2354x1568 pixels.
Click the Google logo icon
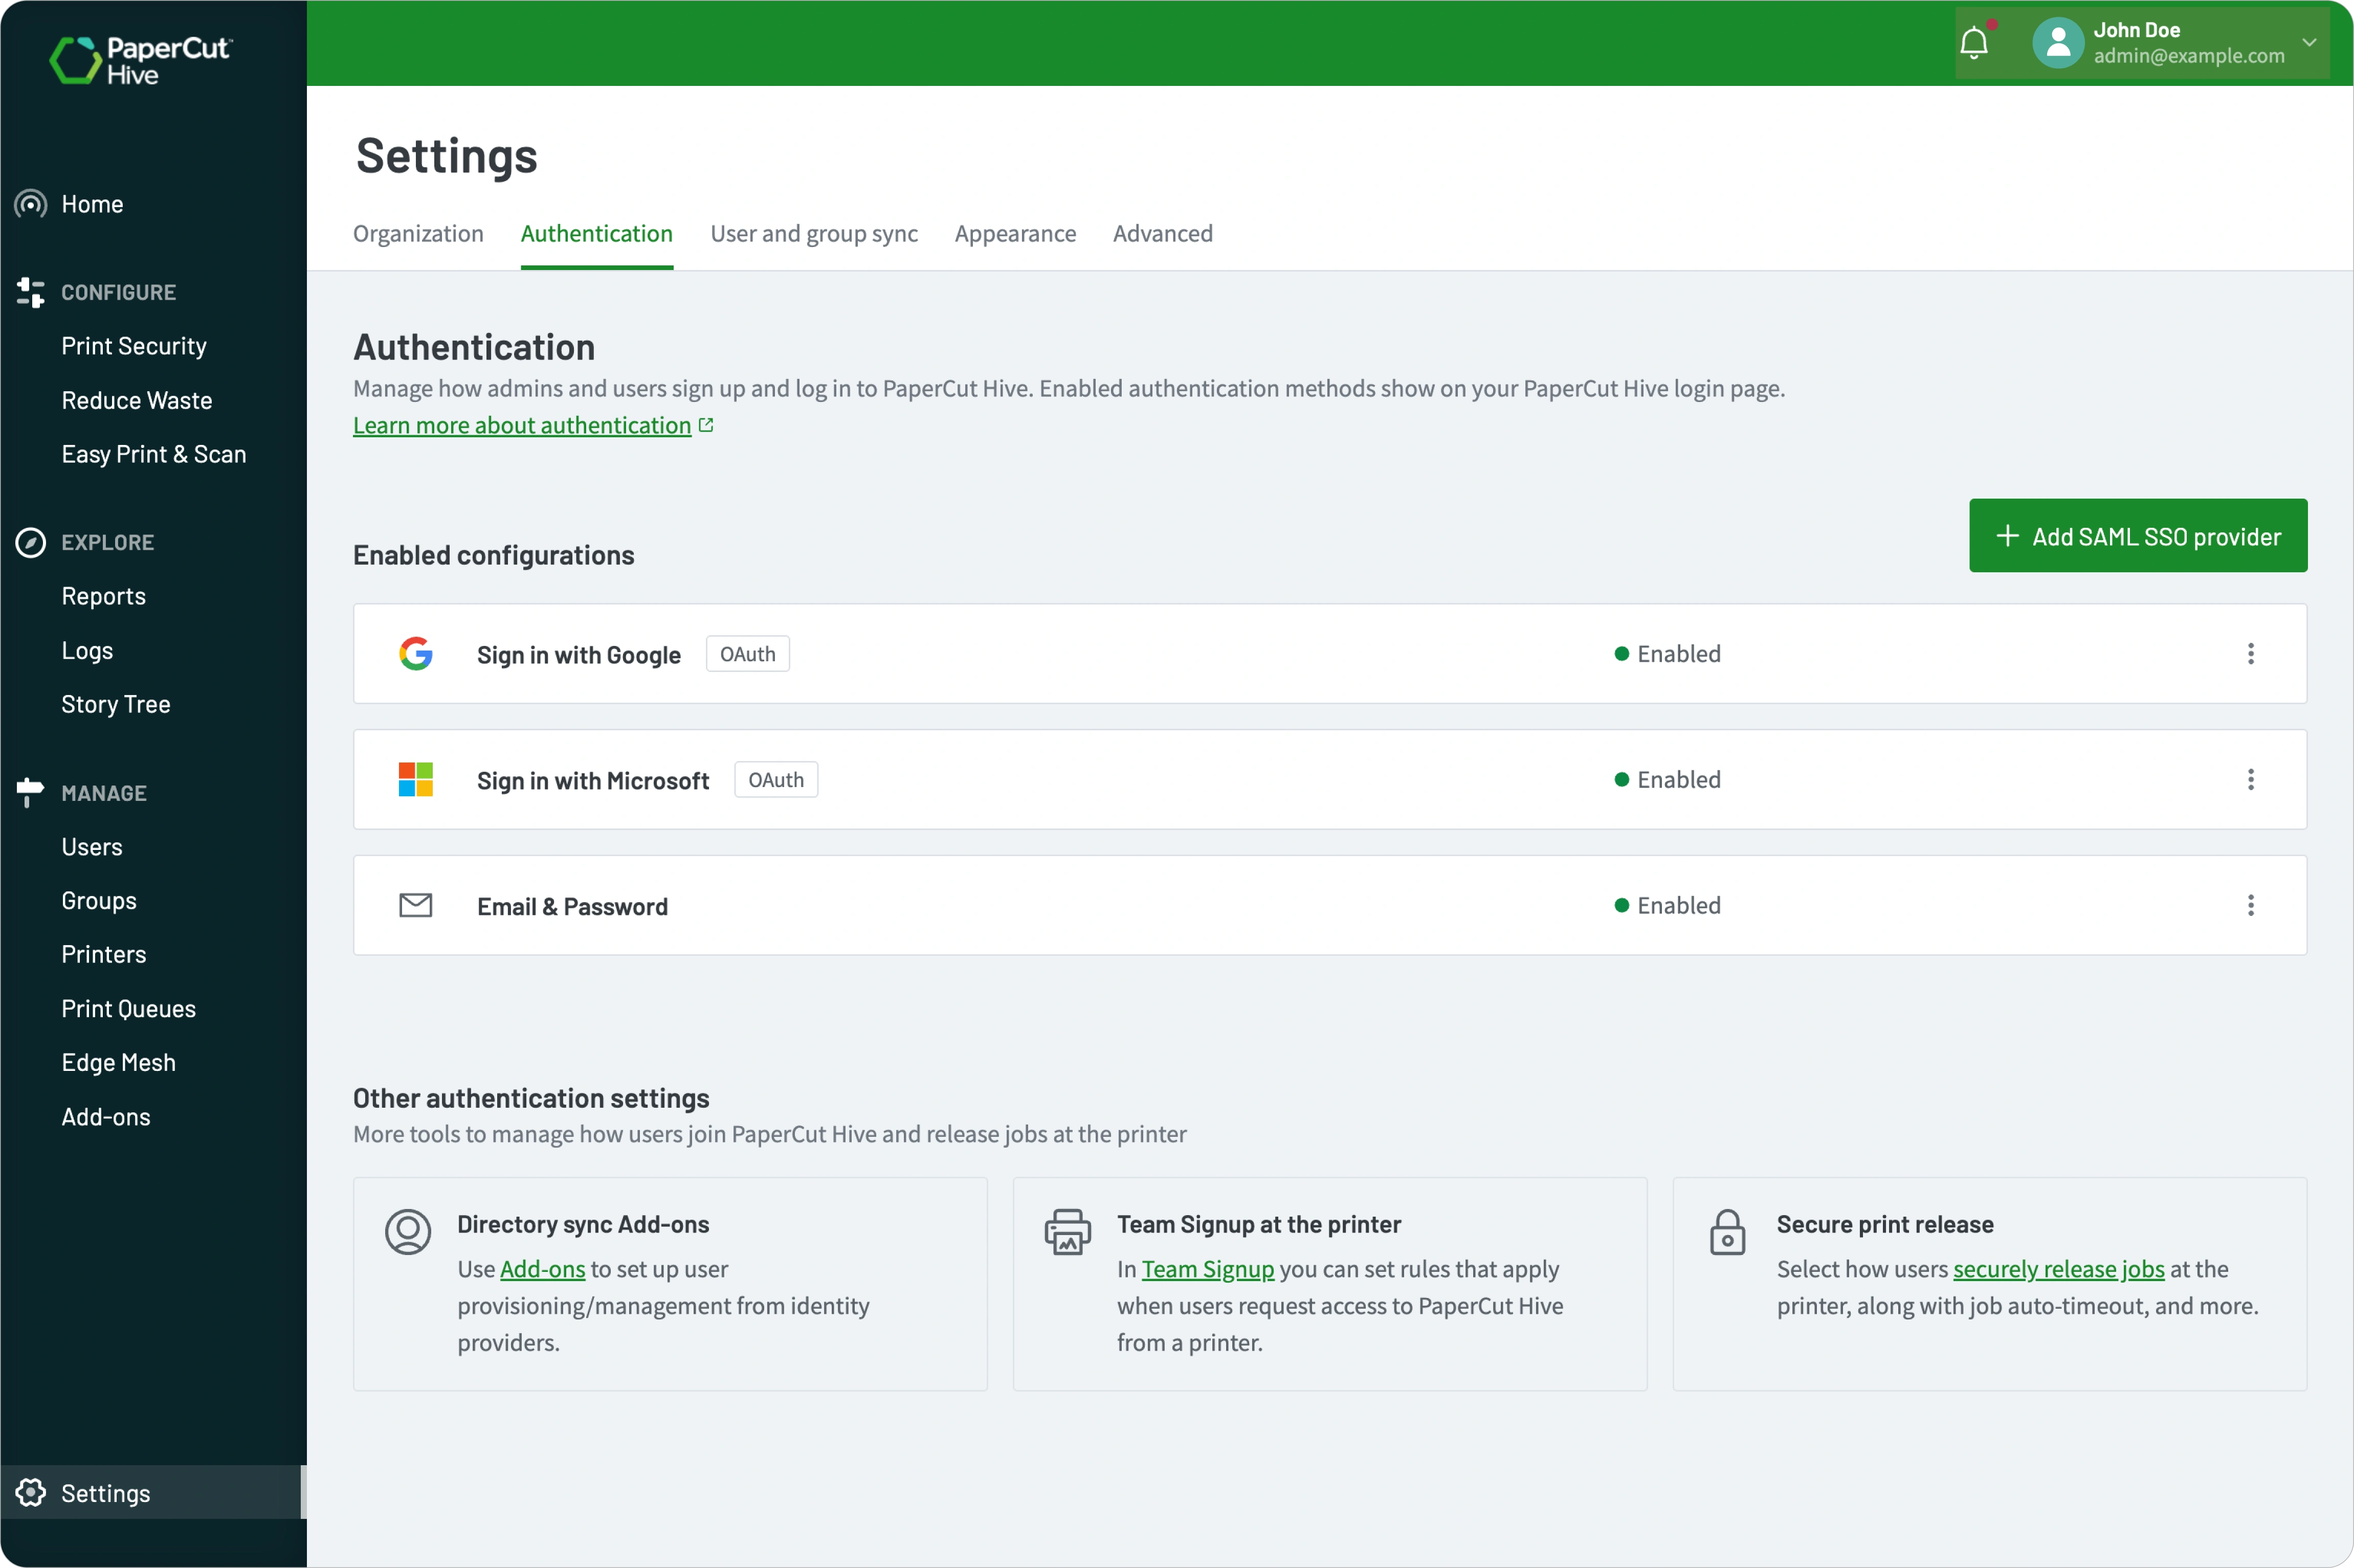coord(416,654)
